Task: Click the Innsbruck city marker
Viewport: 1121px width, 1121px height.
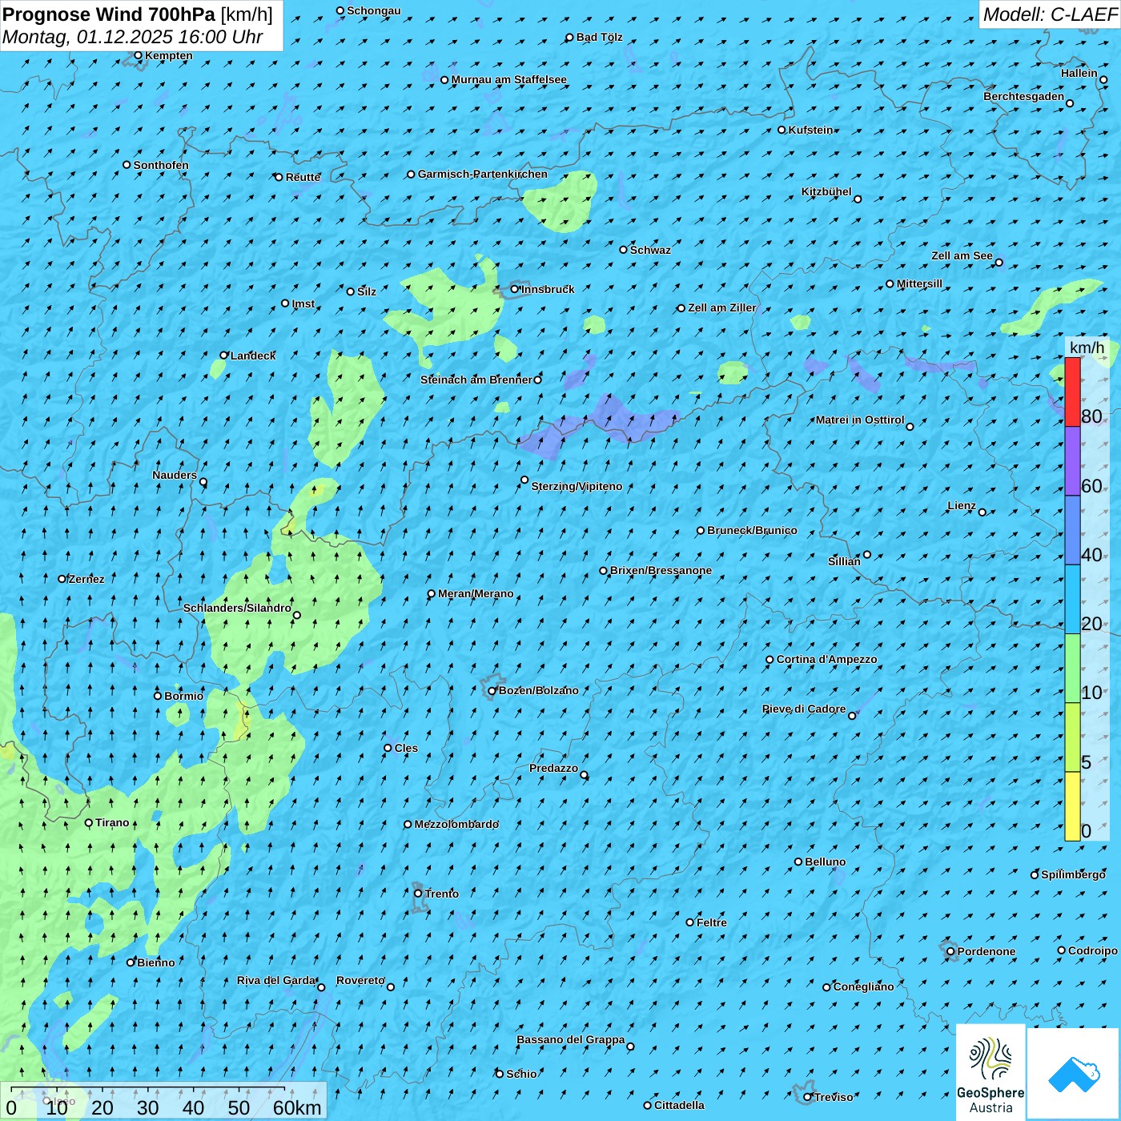Action: click(x=515, y=289)
